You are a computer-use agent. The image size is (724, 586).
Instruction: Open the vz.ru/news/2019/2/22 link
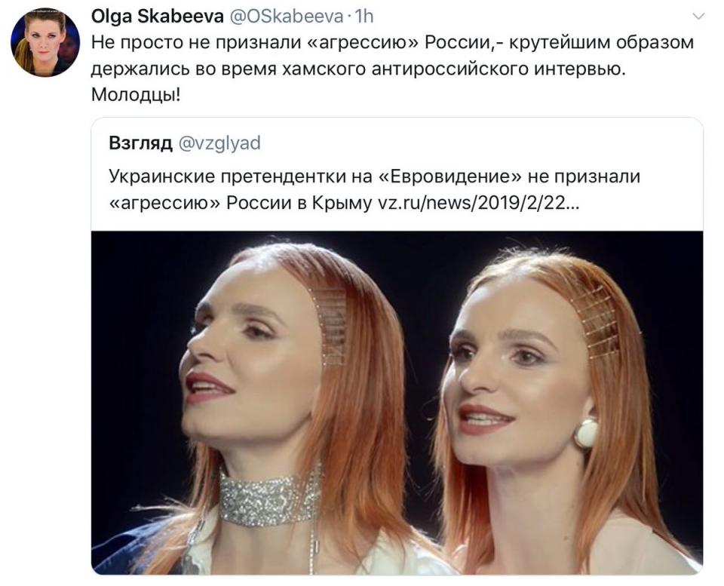[x=478, y=203]
